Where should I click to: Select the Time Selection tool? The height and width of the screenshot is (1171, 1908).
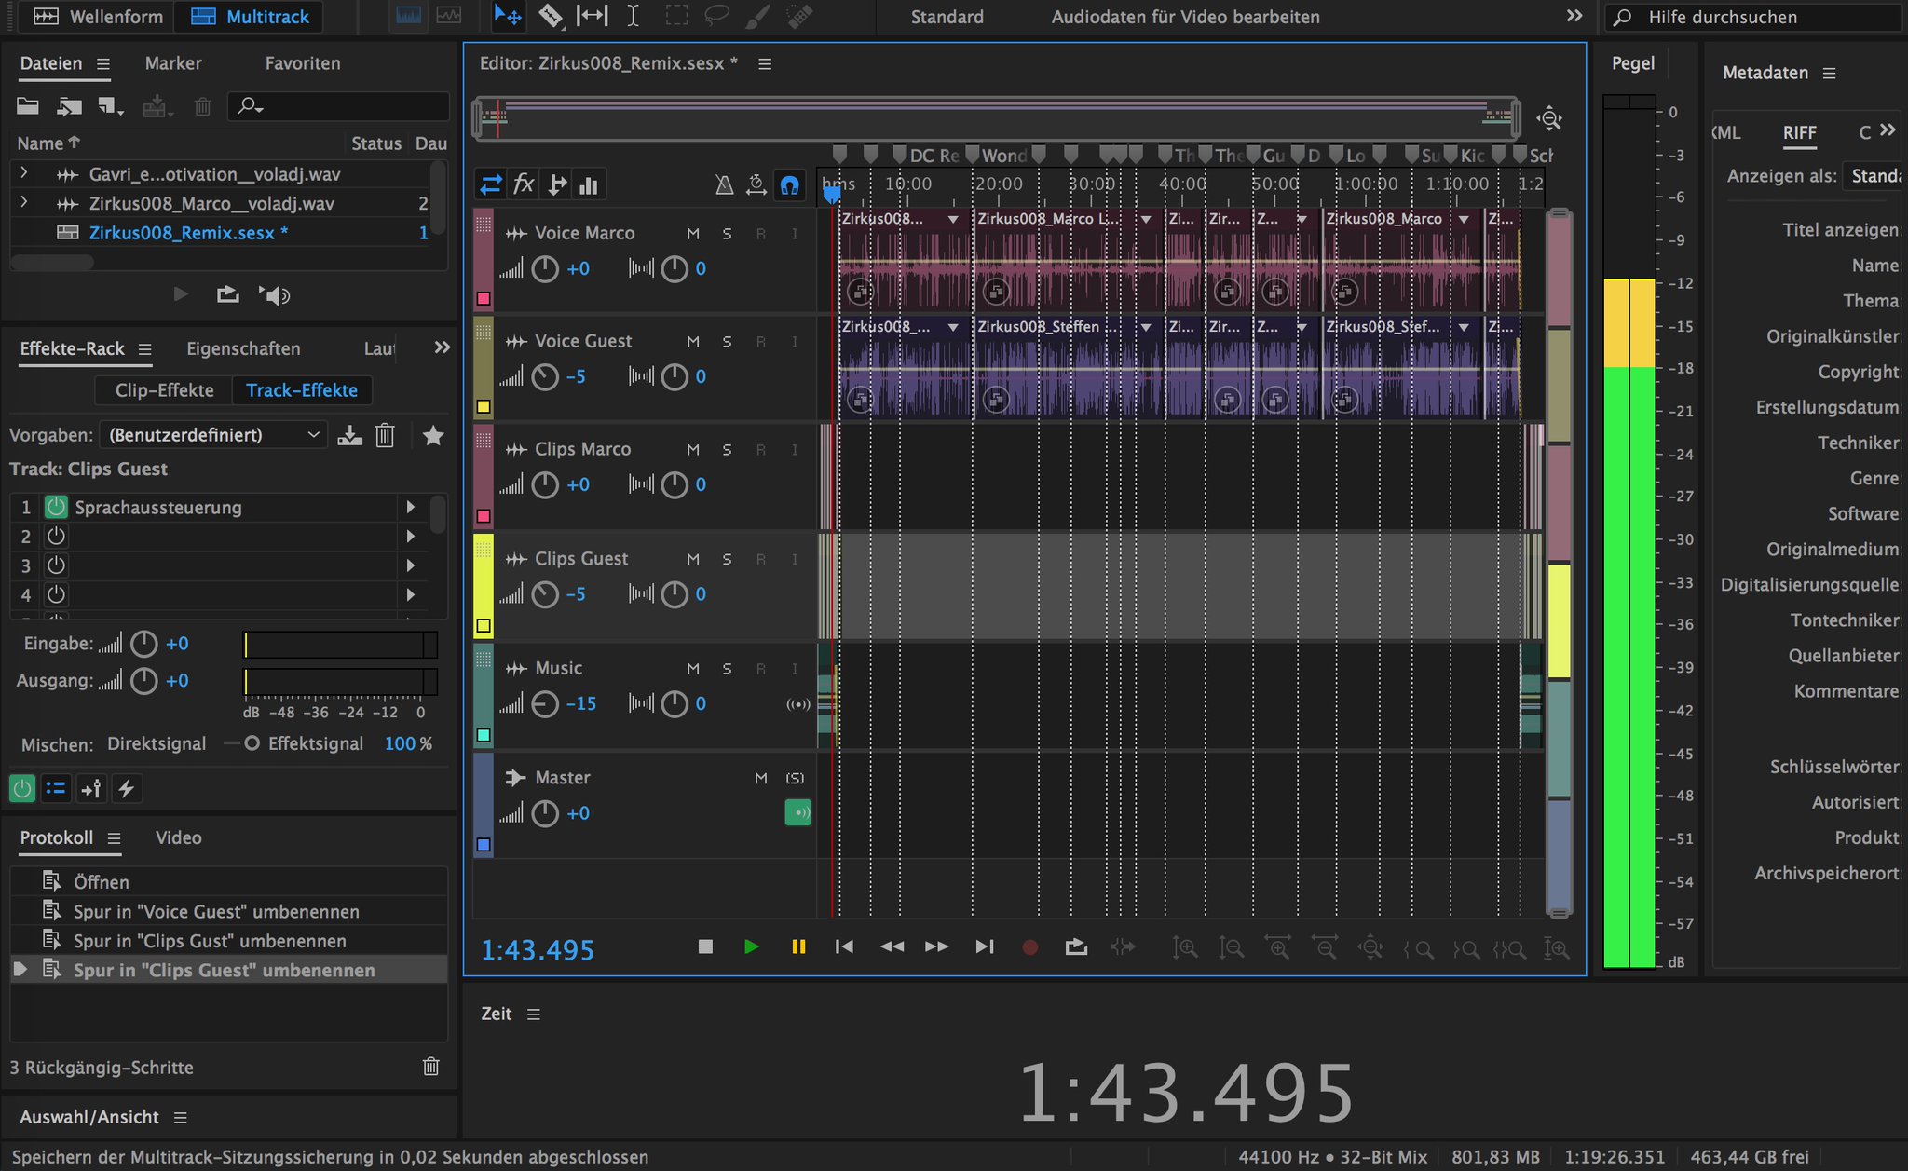634,16
